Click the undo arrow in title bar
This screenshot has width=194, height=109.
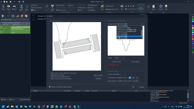(14, 2)
